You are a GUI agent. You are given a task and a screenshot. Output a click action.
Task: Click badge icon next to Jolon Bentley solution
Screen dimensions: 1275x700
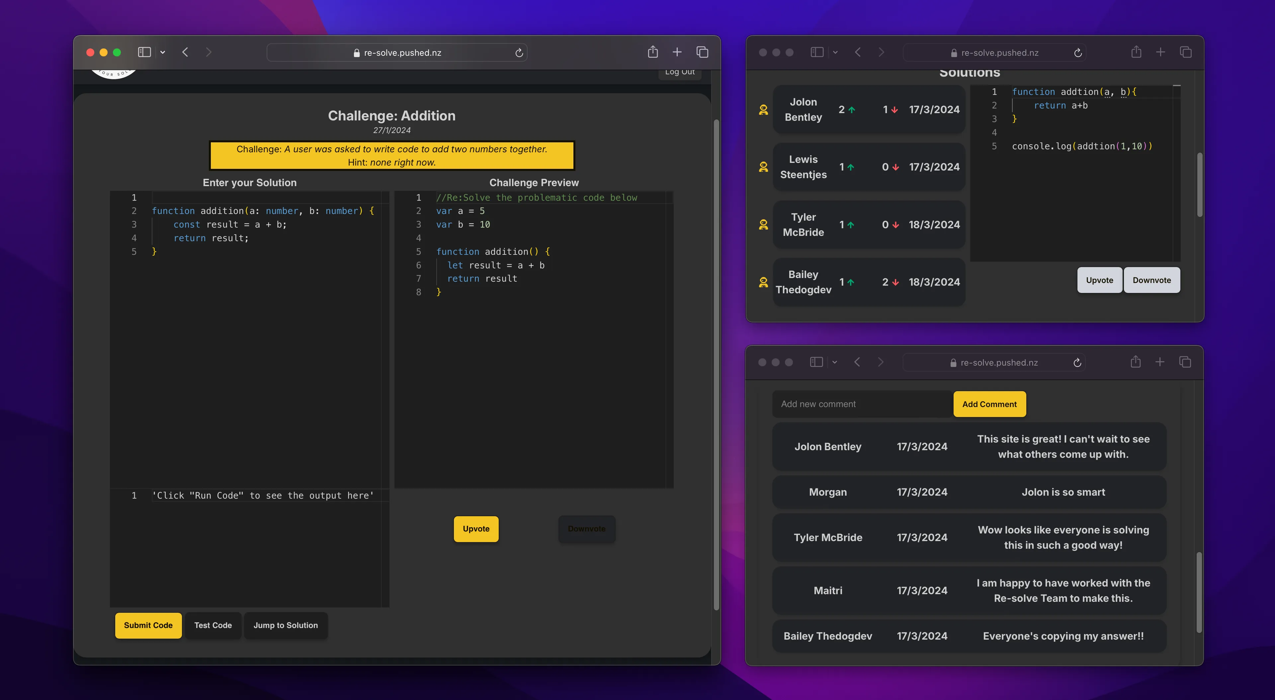point(763,110)
